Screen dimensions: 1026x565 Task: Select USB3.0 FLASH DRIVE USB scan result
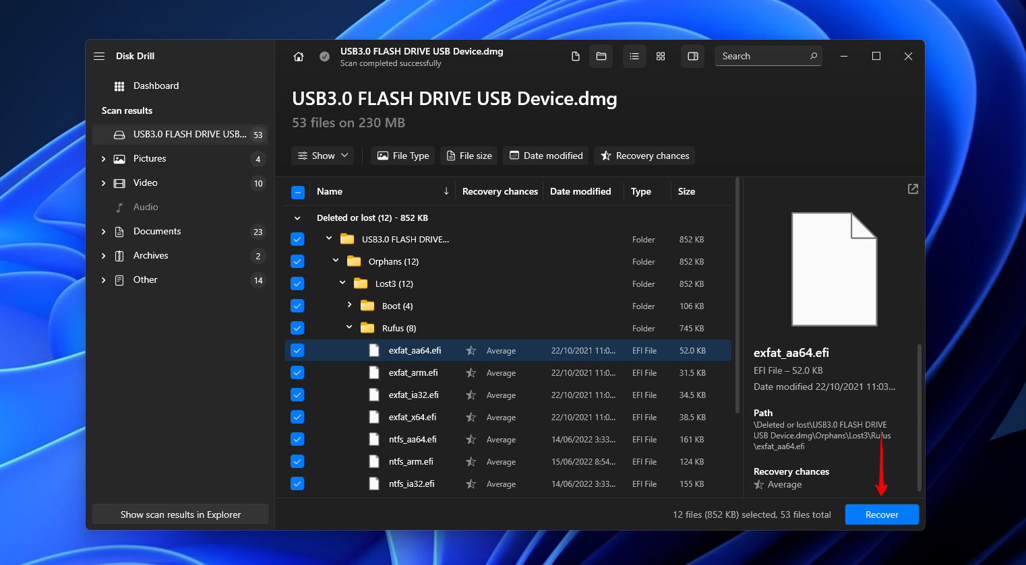click(x=180, y=135)
